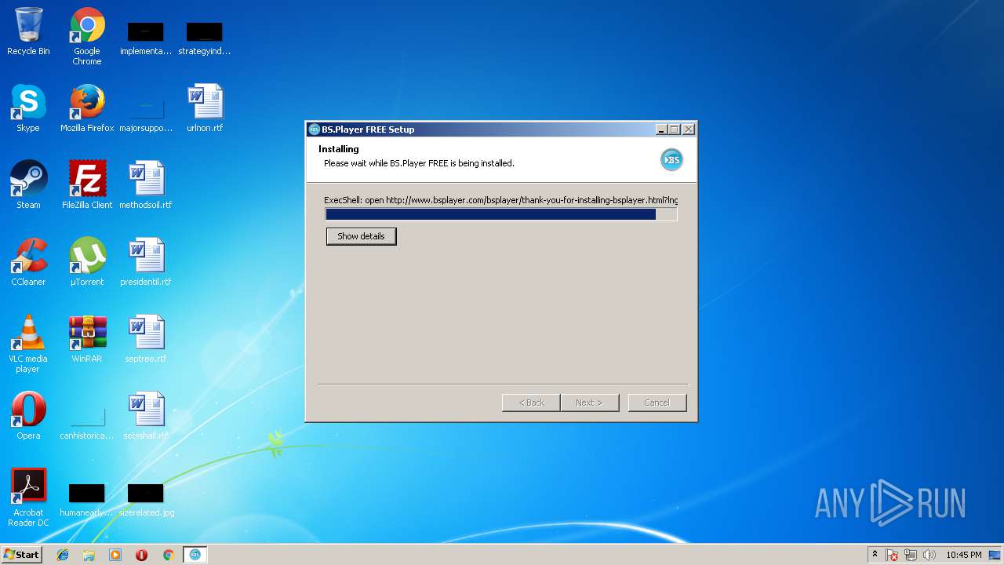Click the BS.Player title bar icon

tap(315, 129)
